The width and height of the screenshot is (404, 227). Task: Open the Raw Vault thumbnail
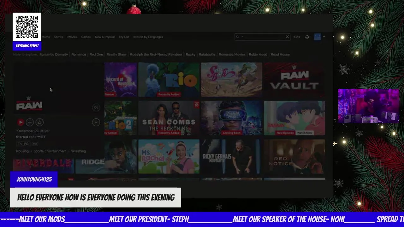coord(294,79)
